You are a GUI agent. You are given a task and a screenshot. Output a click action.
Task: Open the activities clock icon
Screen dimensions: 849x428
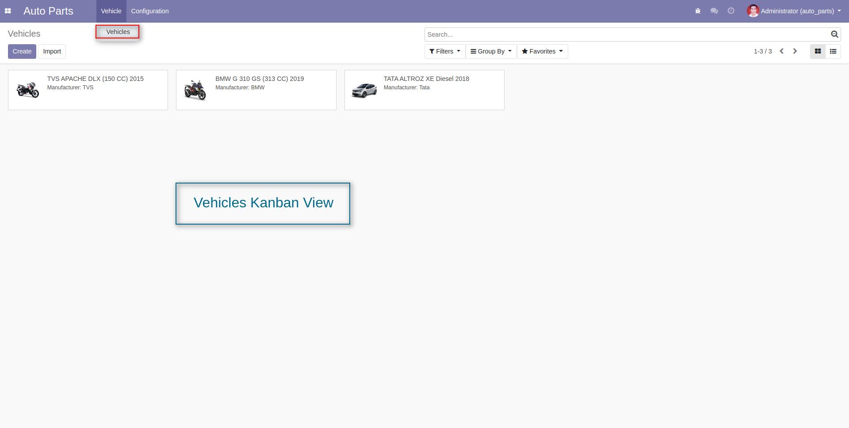pyautogui.click(x=731, y=11)
